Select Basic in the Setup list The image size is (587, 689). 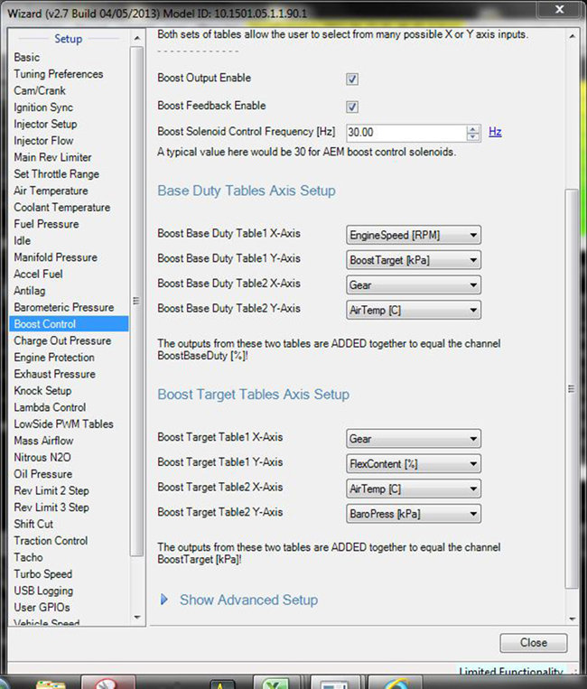pos(27,58)
